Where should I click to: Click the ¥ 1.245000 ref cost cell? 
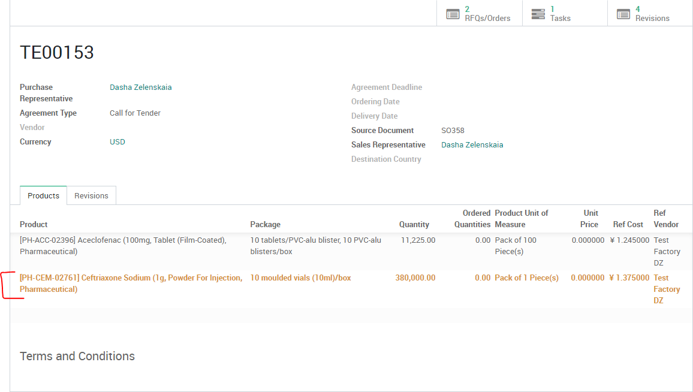pyautogui.click(x=629, y=240)
